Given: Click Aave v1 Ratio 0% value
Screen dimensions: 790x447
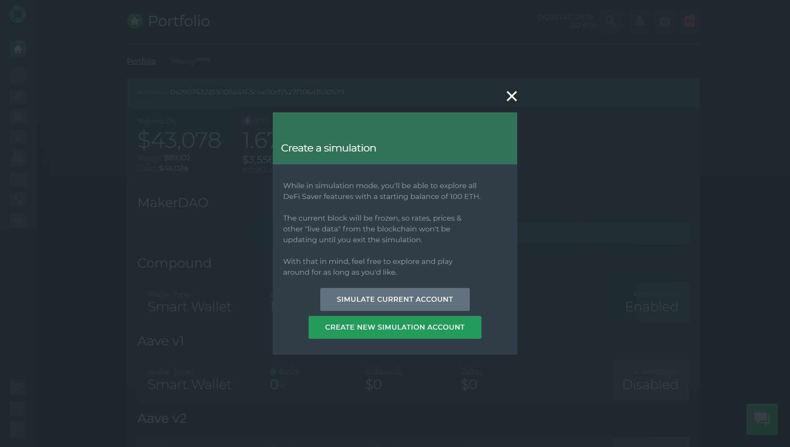Looking at the screenshot, I should pos(277,385).
